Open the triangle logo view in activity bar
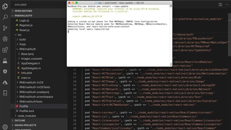Image resolution: width=231 pixels, height=130 pixels. point(5,82)
